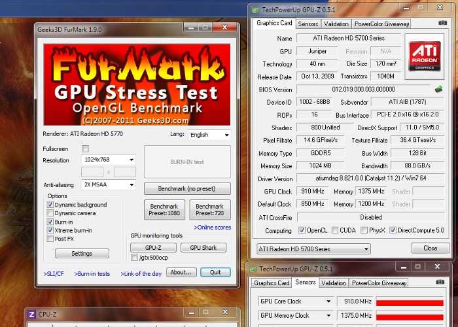The height and width of the screenshot is (327, 458).
Task: Click the lower GPU-Z title bar app icon
Action: [253, 269]
